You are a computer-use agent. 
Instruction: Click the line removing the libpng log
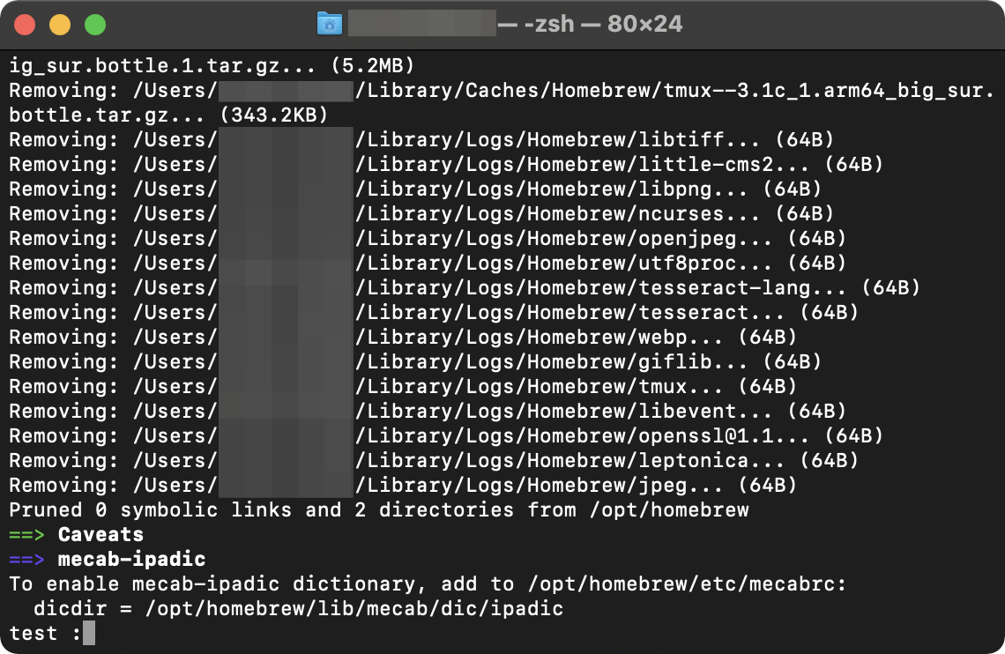pyautogui.click(x=415, y=190)
